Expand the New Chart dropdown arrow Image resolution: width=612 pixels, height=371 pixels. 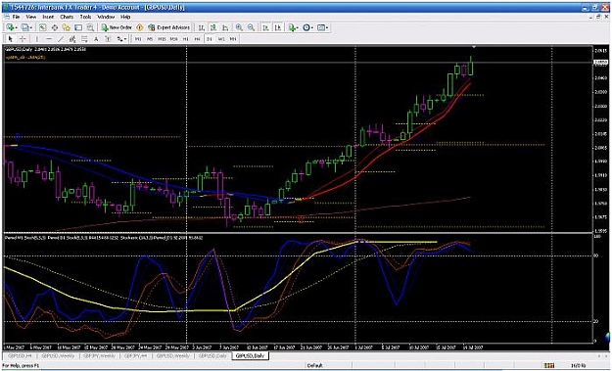[x=17, y=27]
